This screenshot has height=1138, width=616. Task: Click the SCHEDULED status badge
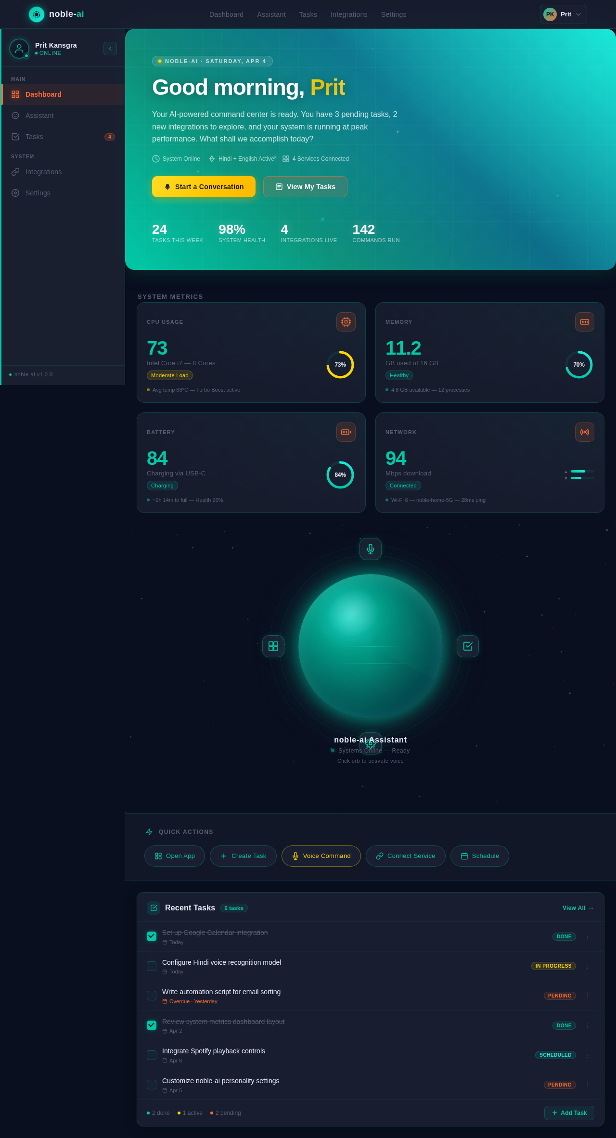pyautogui.click(x=555, y=1055)
